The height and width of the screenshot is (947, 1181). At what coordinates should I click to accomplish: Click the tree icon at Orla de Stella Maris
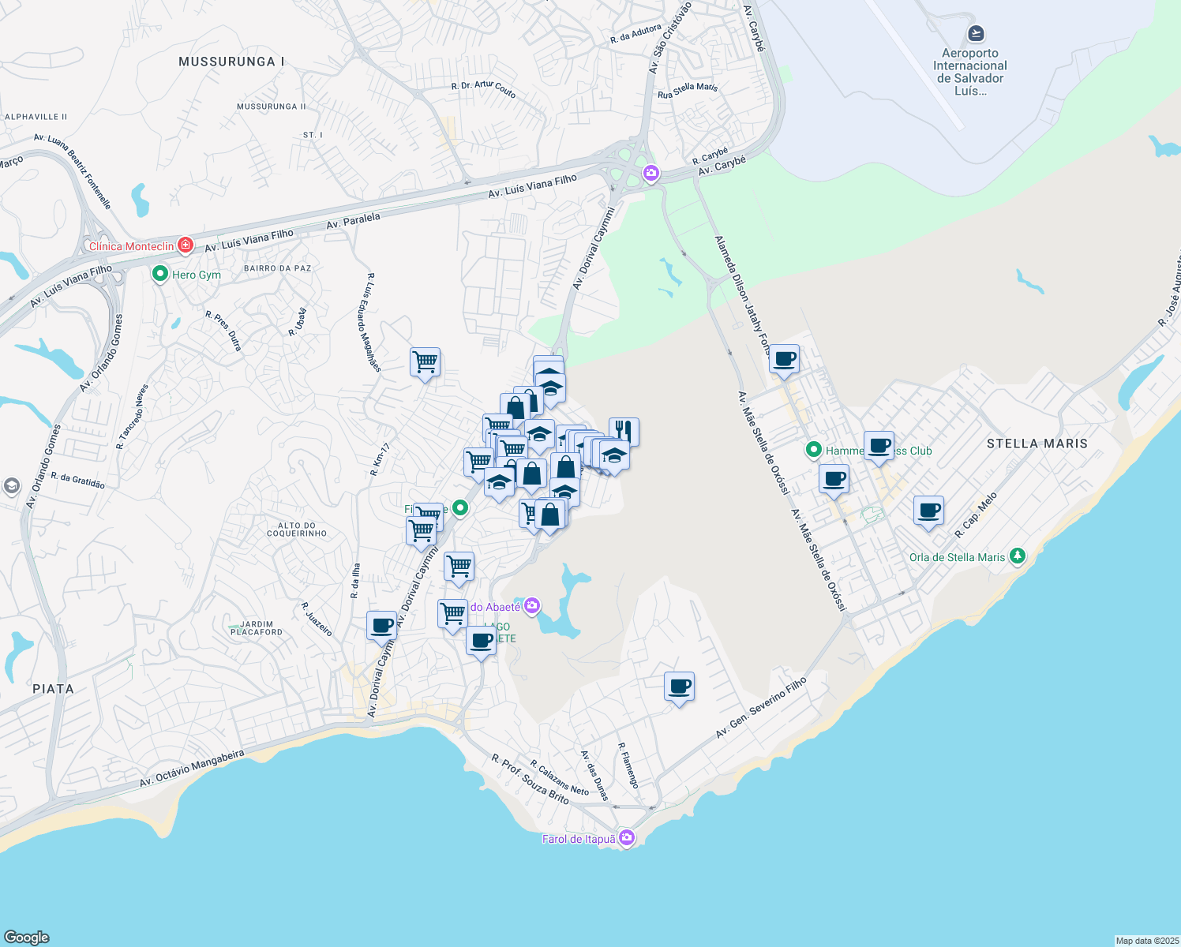coord(1017,556)
